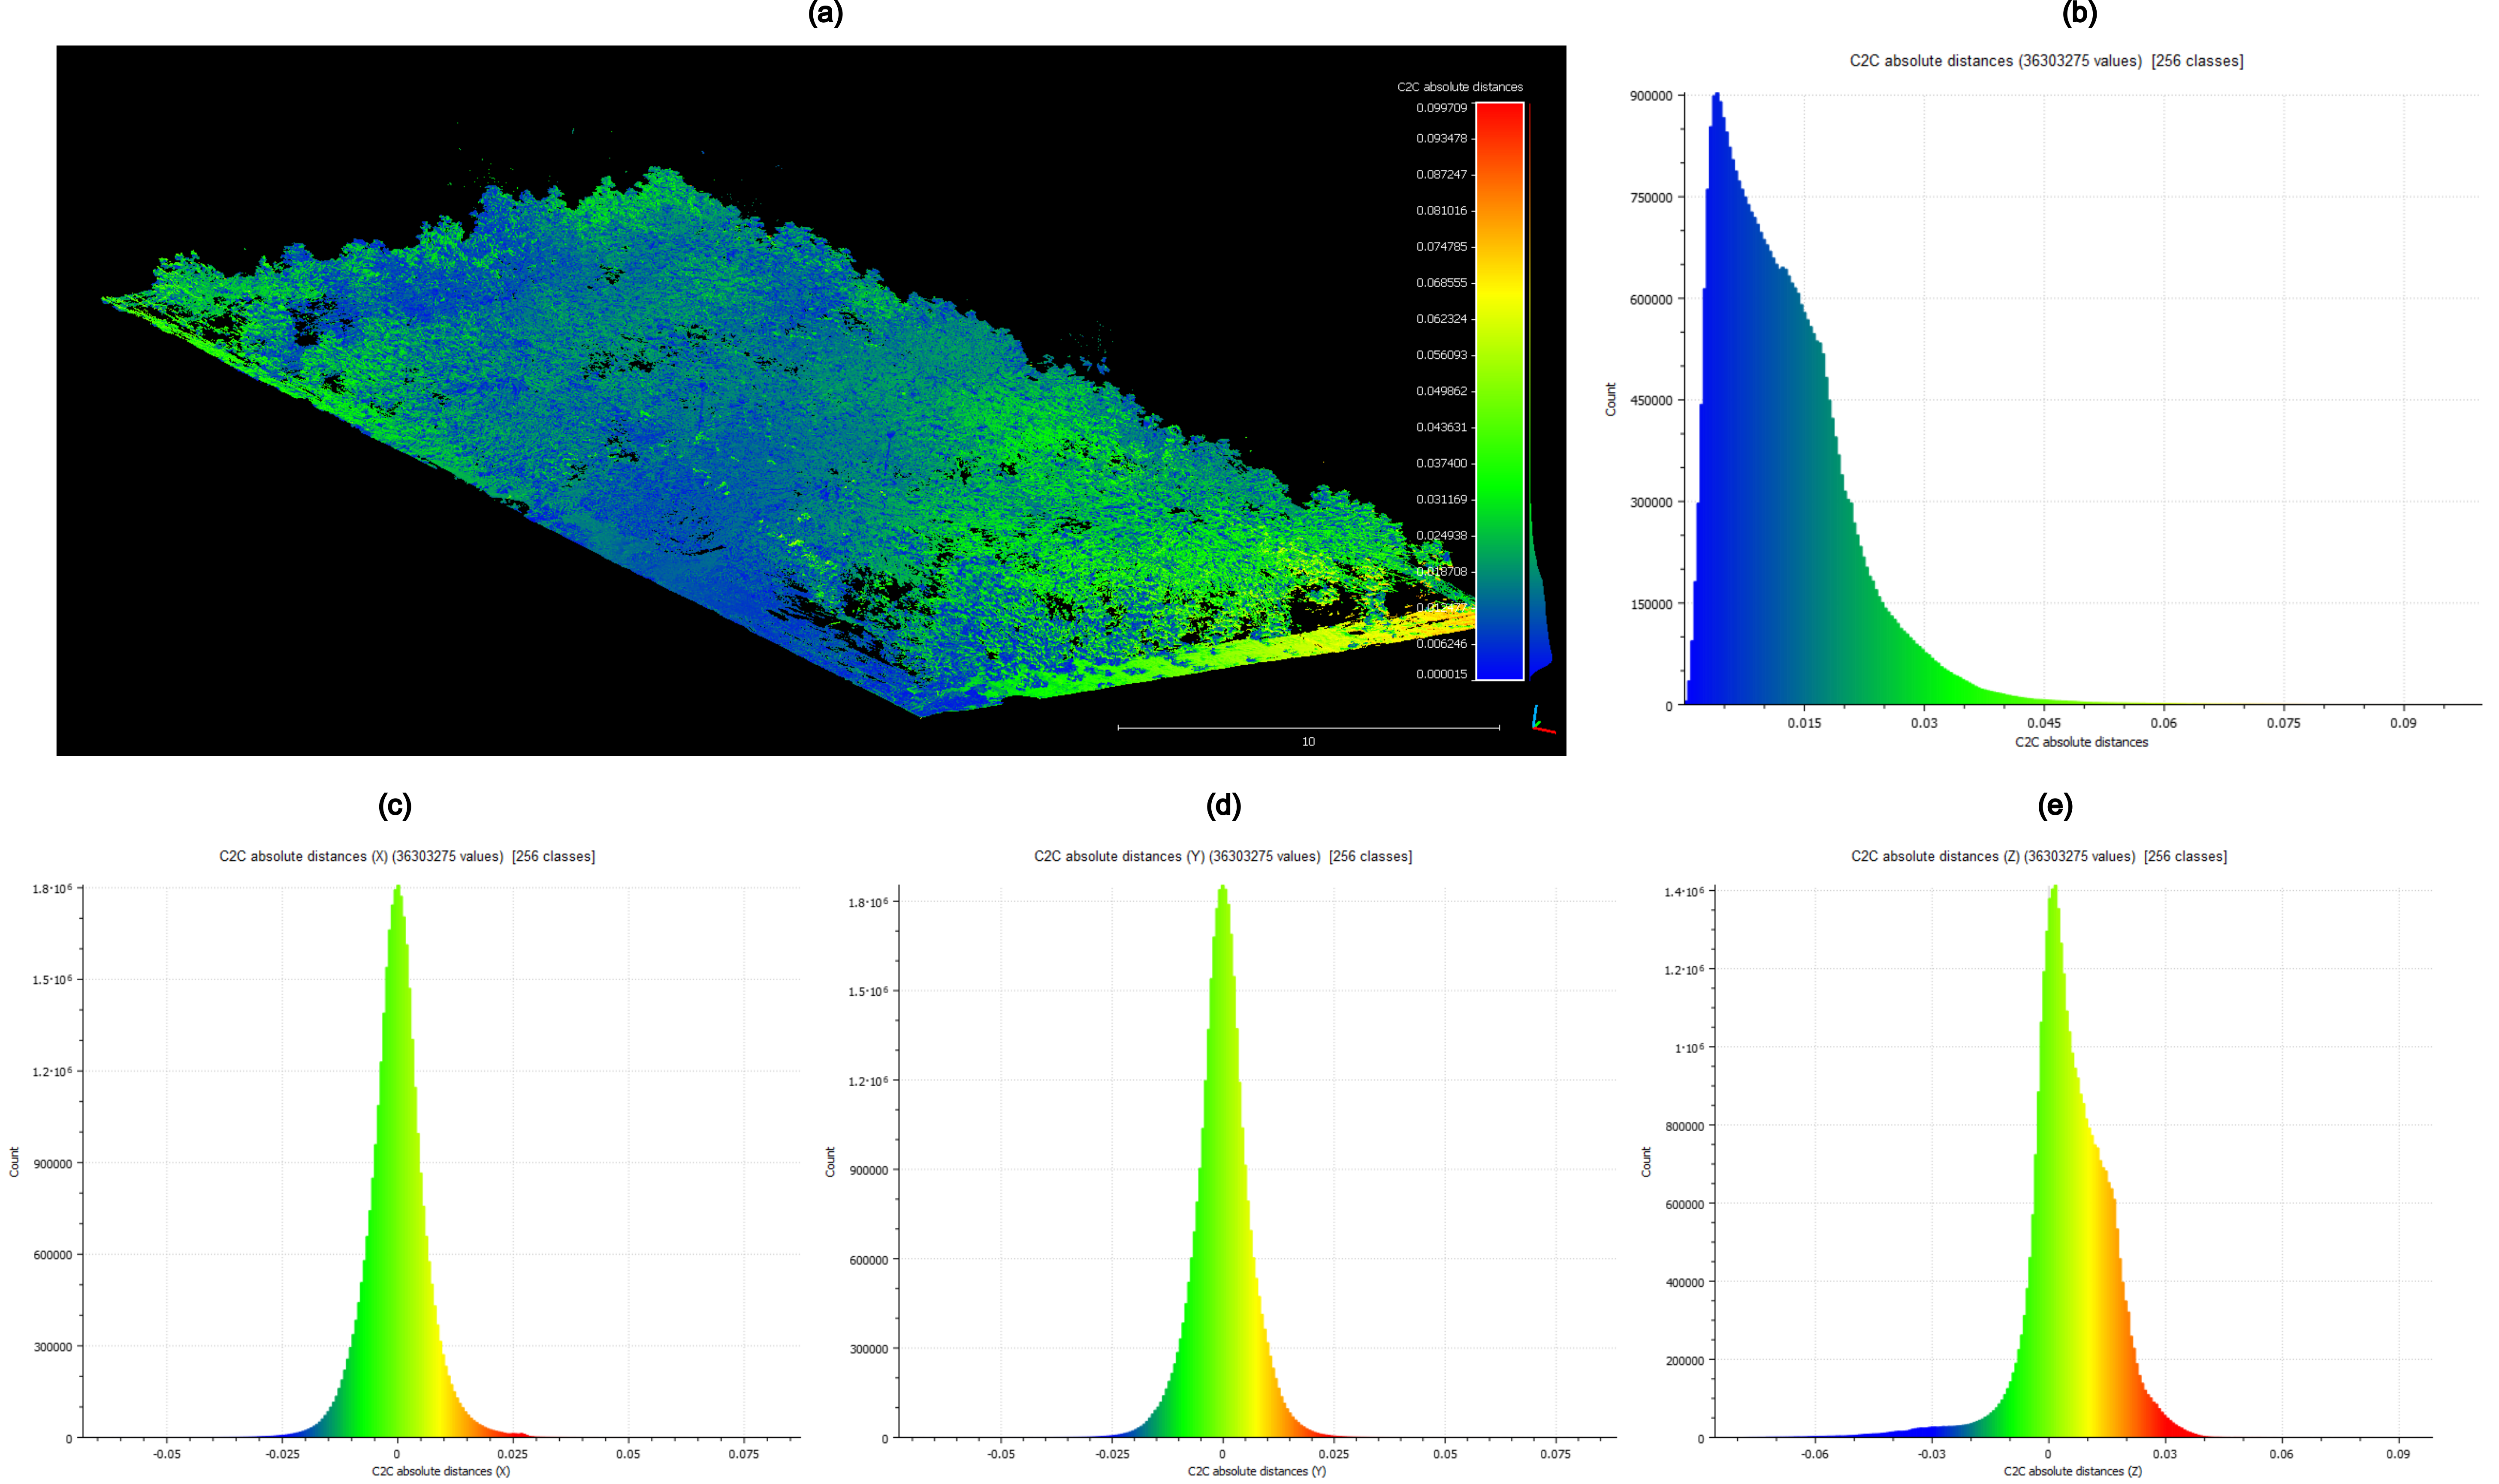Click the 0.093478 color scale label

1442,138
